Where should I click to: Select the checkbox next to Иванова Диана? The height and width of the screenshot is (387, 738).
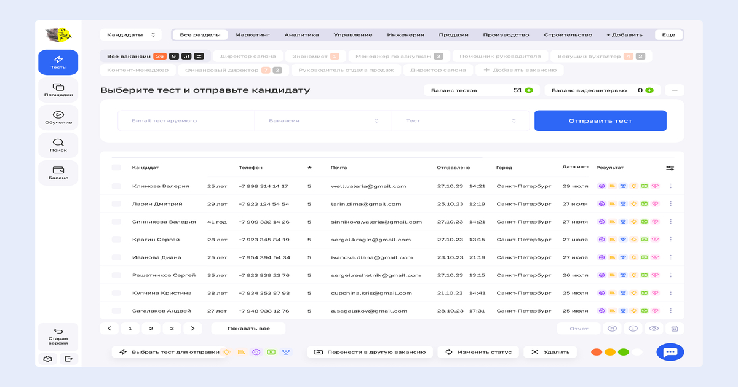click(116, 257)
